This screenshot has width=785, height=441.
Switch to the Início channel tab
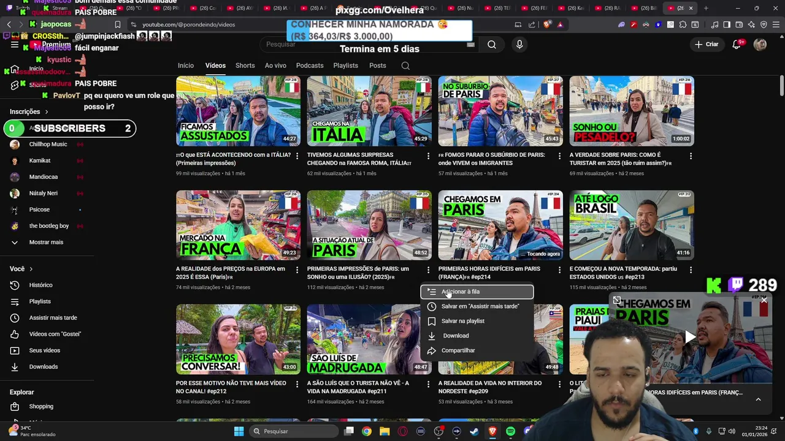(x=186, y=66)
